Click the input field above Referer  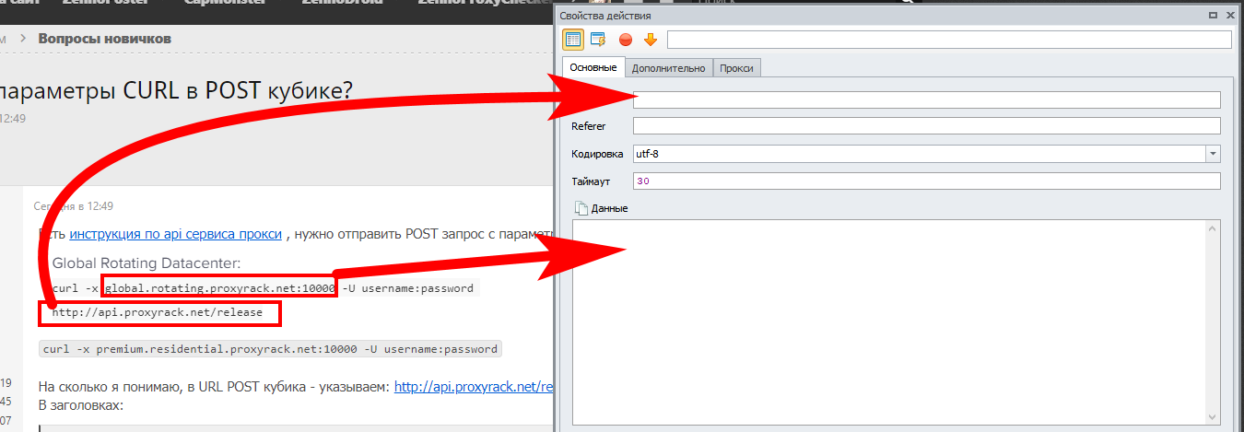pos(927,99)
